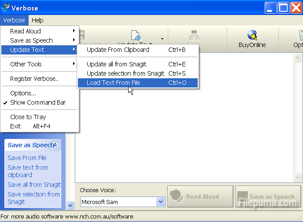The image size is (303, 222).
Task: Open the Help menu
Action: (37, 20)
